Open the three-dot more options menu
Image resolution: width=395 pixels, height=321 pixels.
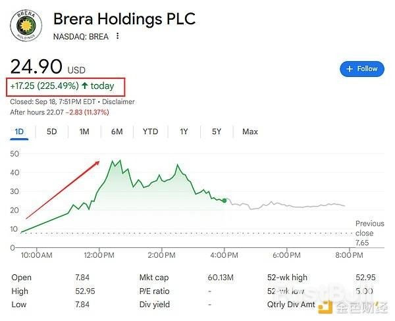[x=118, y=36]
